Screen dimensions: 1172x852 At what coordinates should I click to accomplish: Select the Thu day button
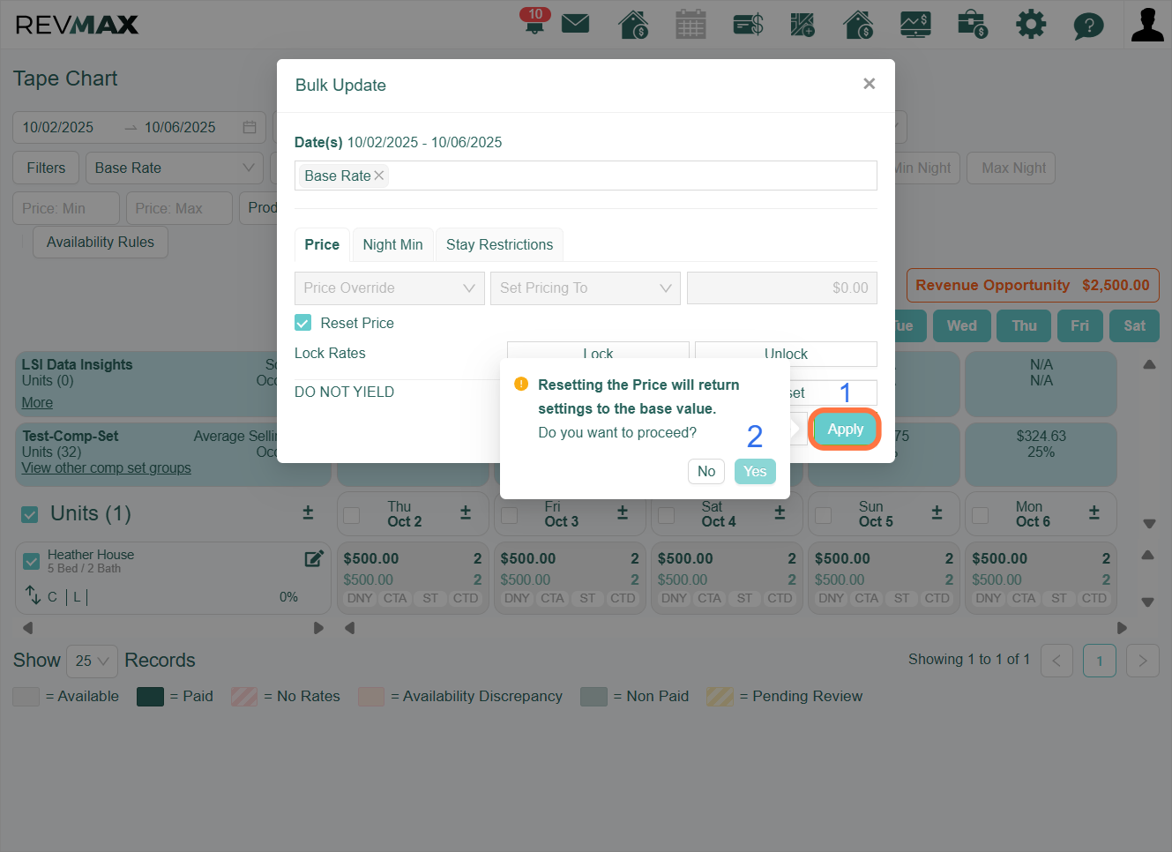(x=1024, y=325)
